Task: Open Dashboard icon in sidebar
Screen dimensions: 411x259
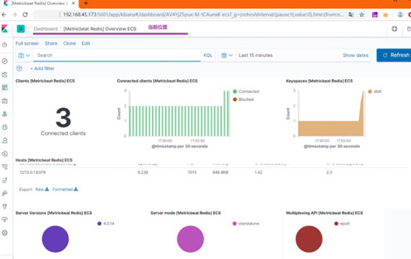Action: [4, 87]
